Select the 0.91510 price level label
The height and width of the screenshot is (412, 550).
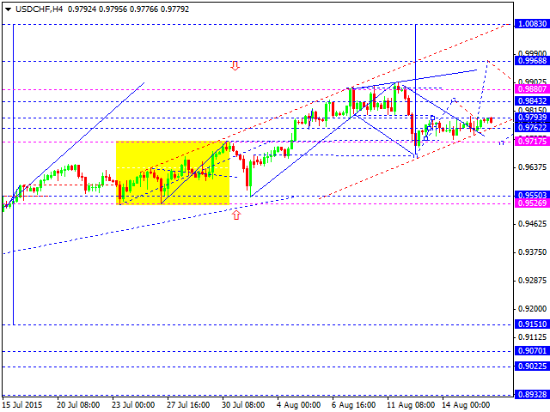point(531,324)
